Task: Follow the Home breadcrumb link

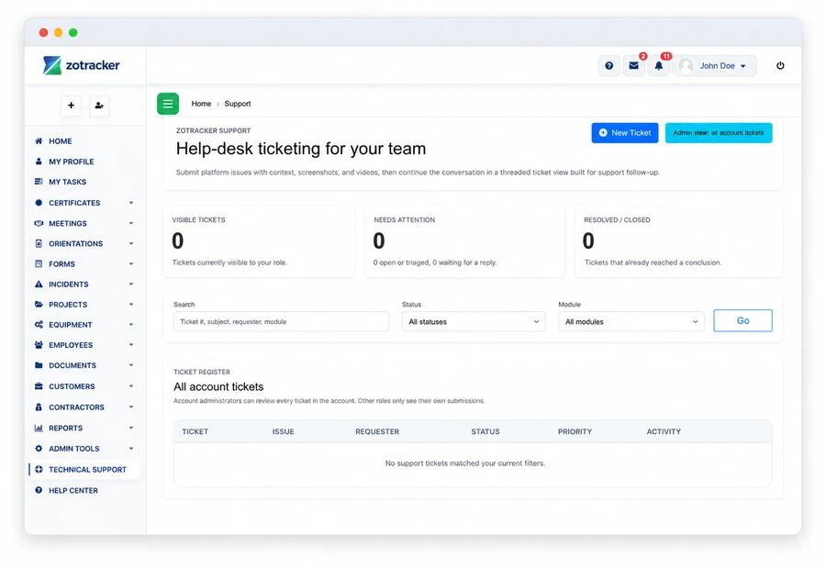Action: click(201, 104)
